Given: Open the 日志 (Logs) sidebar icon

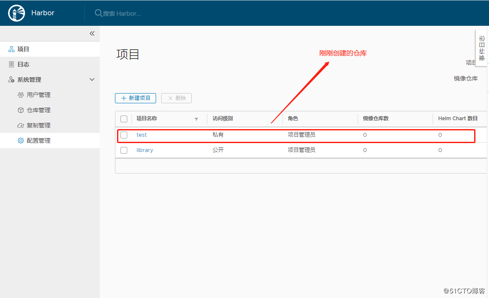Looking at the screenshot, I should coord(11,64).
